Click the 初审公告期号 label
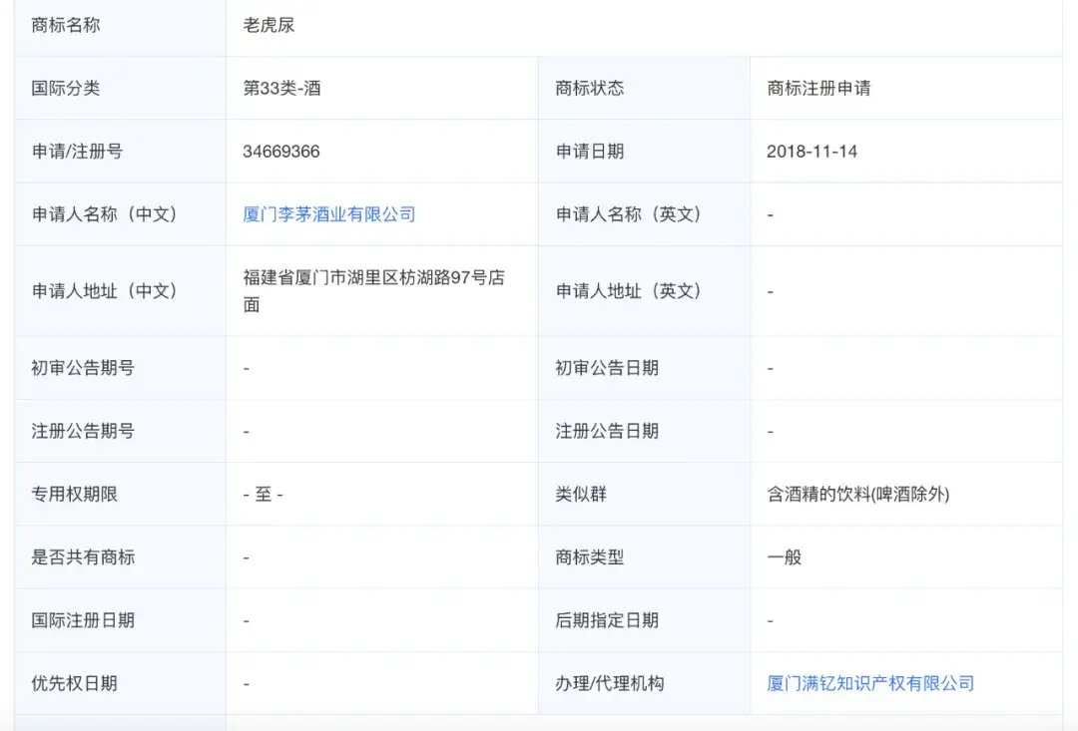Viewport: 1078px width, 731px height. [83, 368]
